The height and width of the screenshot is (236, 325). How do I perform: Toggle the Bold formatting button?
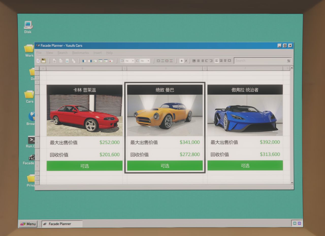181,61
